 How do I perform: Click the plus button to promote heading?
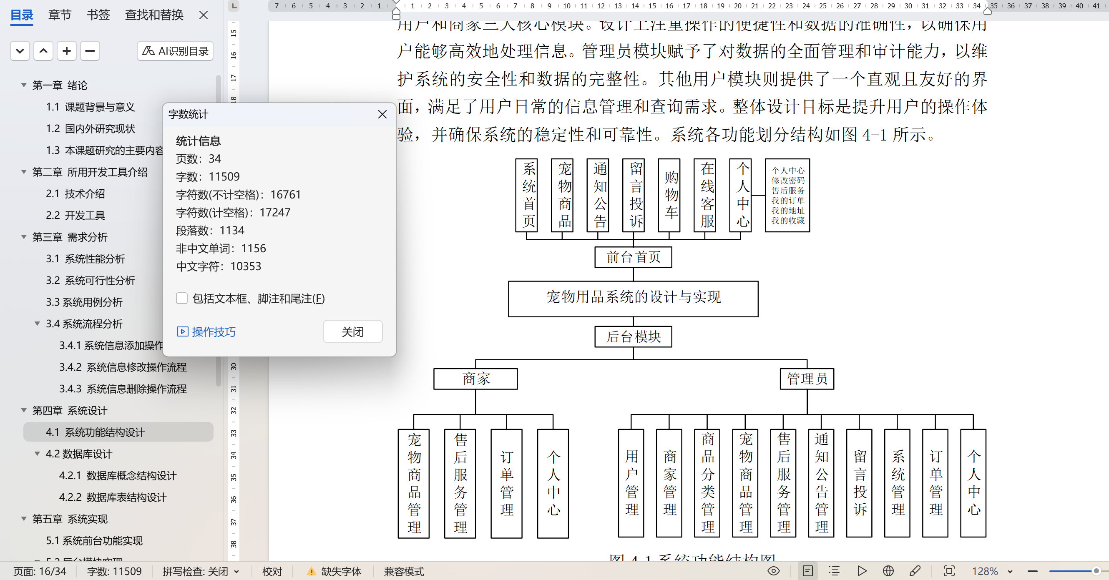coord(66,51)
